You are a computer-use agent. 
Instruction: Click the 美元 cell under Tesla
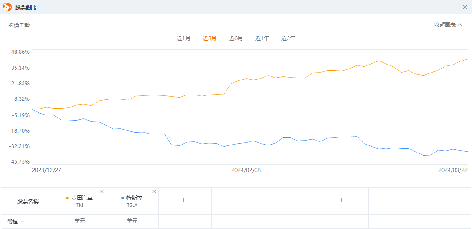133,221
